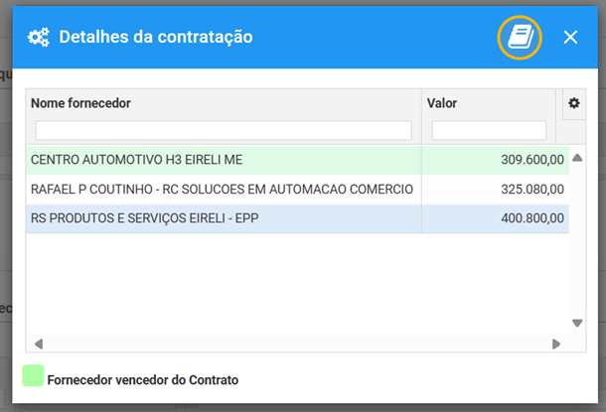Focus the Nome fornecedor filter field
This screenshot has width=606, height=412.
[x=224, y=130]
